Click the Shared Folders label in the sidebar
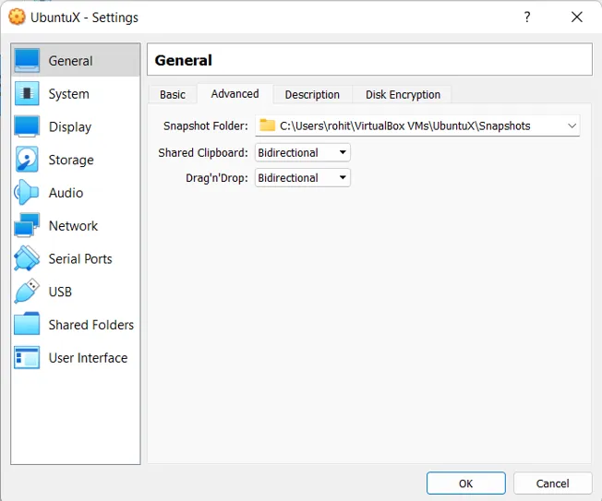The width and height of the screenshot is (602, 501). pos(91,325)
